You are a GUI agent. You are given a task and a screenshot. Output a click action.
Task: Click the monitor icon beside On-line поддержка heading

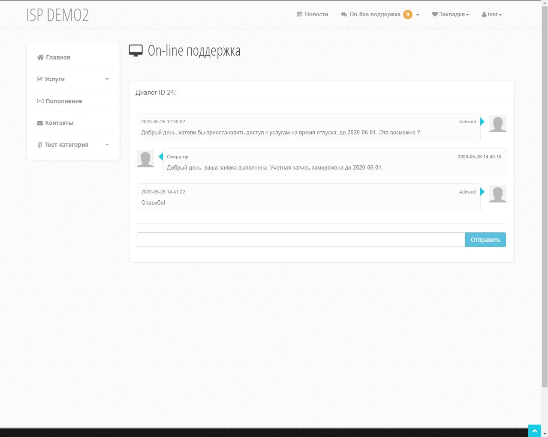[x=135, y=51]
